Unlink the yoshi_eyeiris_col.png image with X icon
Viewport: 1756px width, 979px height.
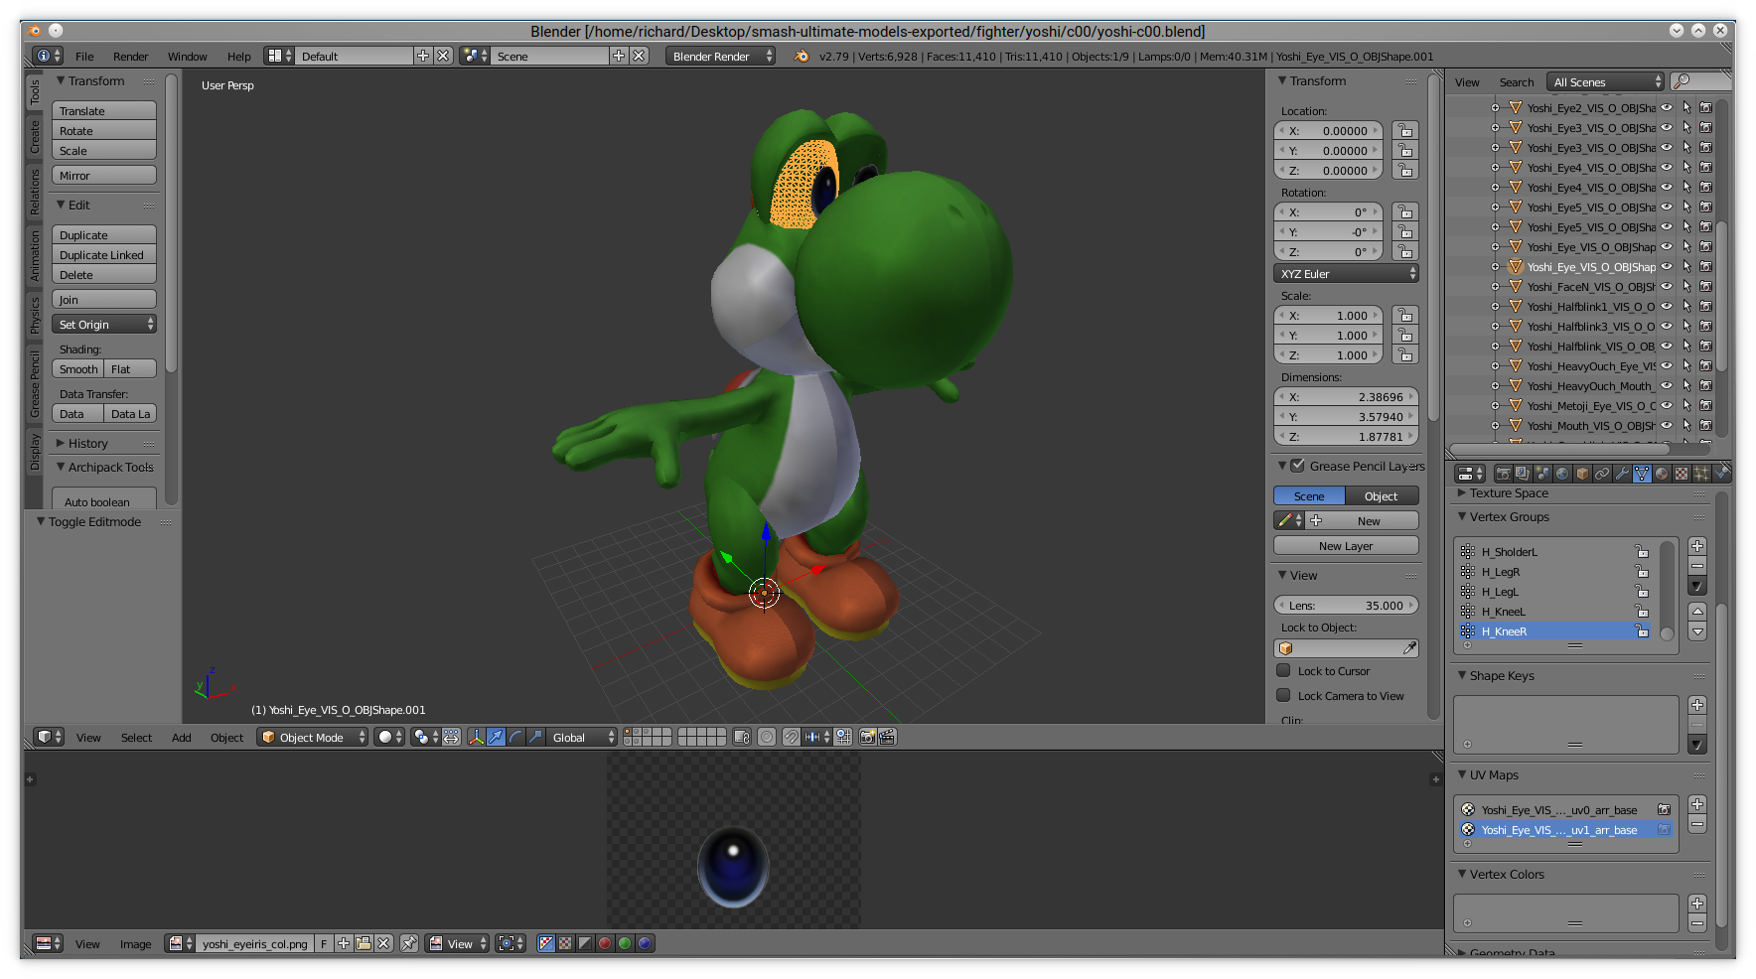click(x=383, y=943)
